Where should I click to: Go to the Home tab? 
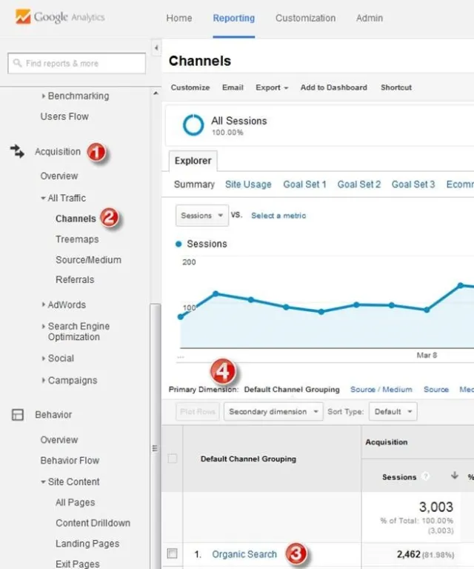pyautogui.click(x=179, y=18)
